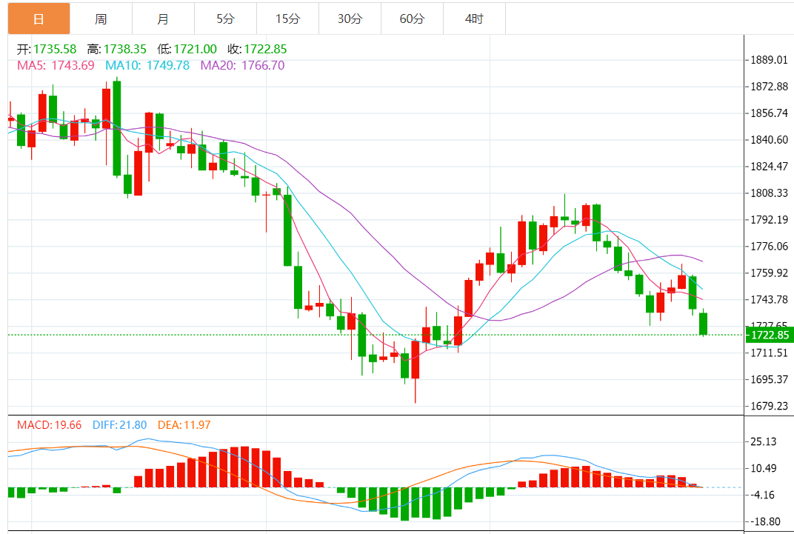
Task: Open the 15分 interval tab
Action: tap(287, 19)
